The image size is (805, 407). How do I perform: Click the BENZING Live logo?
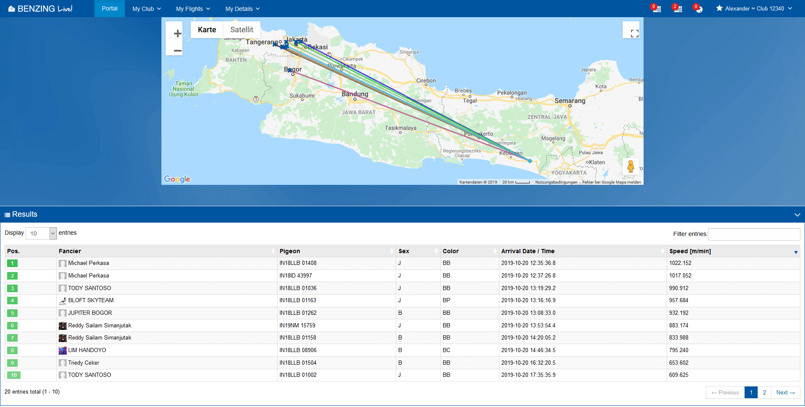pos(40,9)
